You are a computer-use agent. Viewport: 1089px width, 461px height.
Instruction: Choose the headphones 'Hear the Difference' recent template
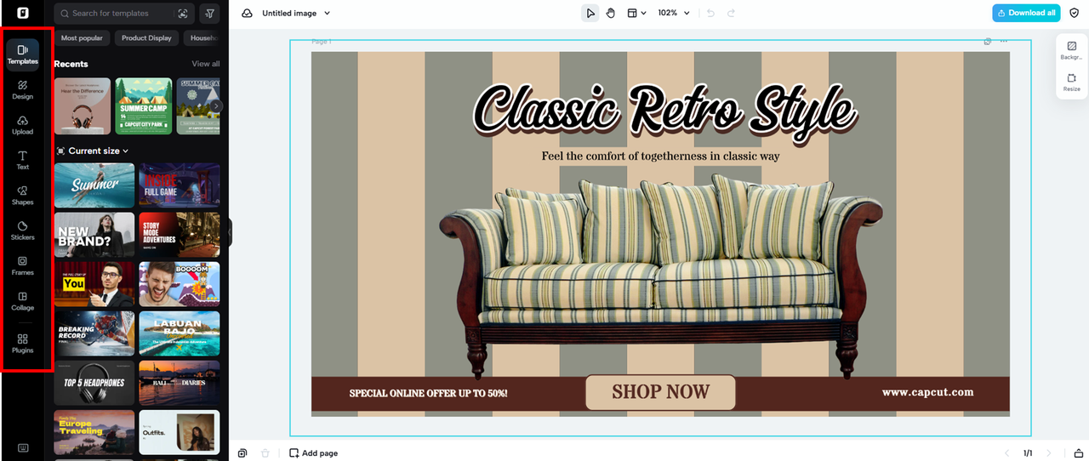tap(83, 106)
